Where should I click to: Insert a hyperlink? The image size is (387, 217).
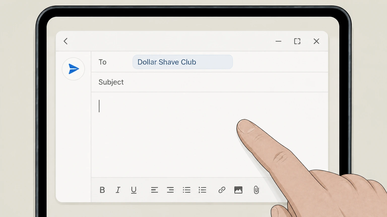(x=222, y=190)
